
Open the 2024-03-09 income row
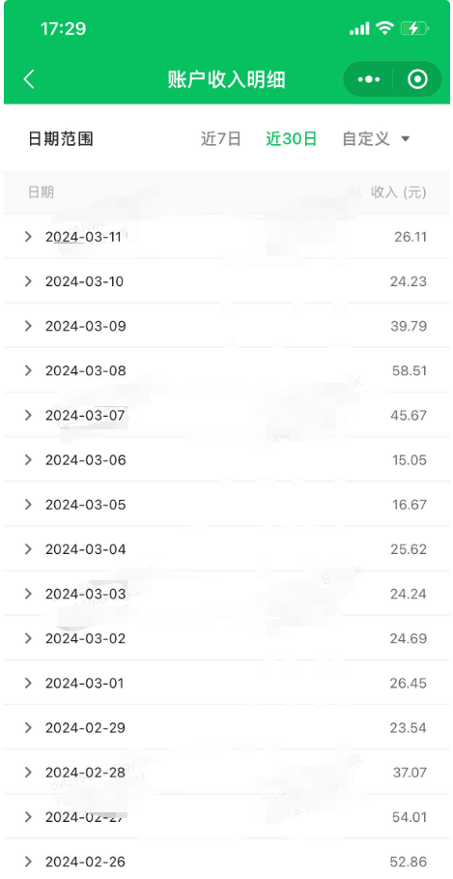(227, 326)
